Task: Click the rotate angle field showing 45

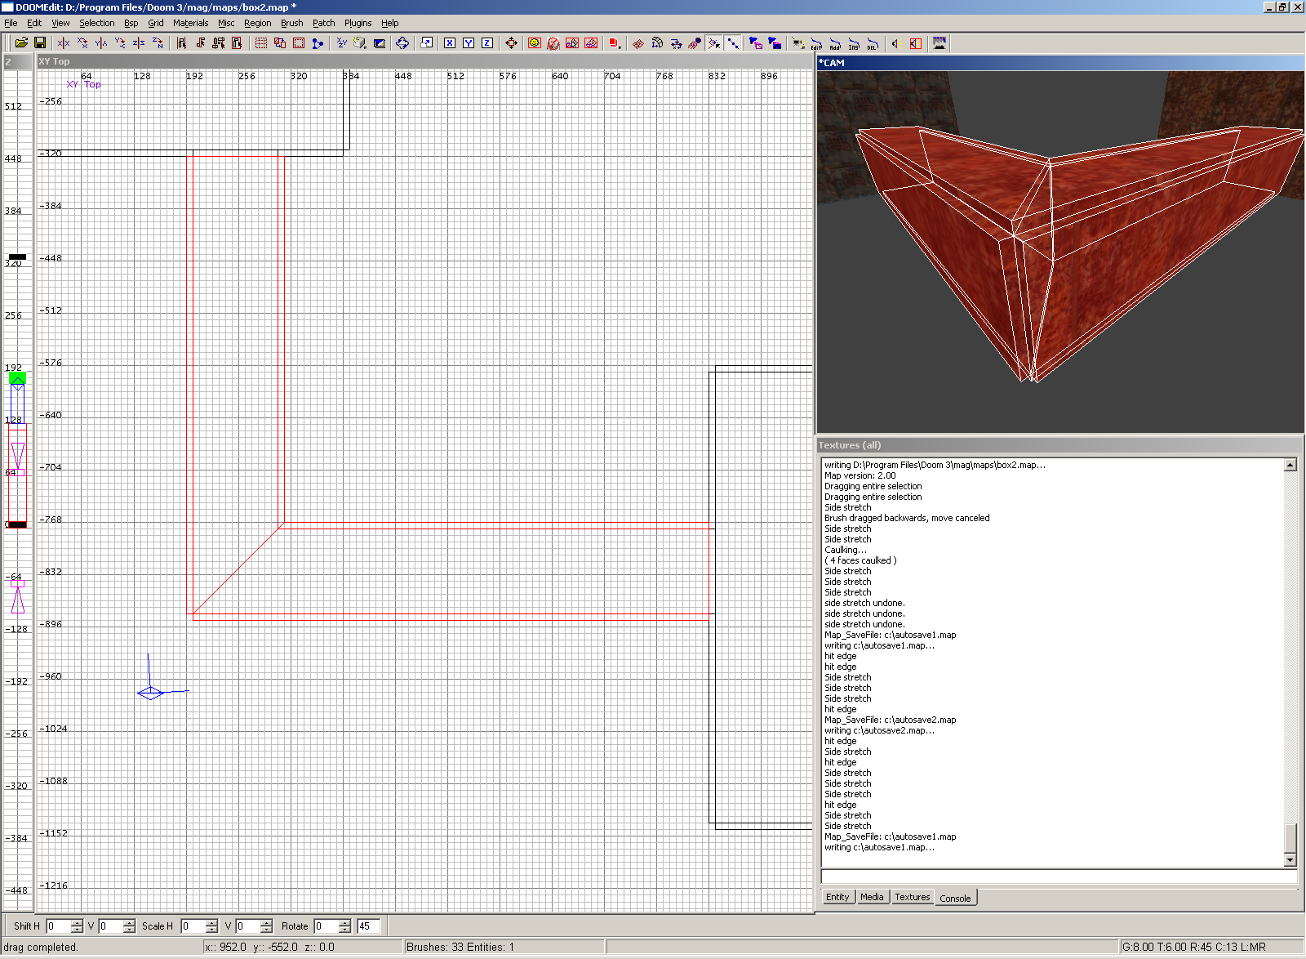Action: click(368, 926)
